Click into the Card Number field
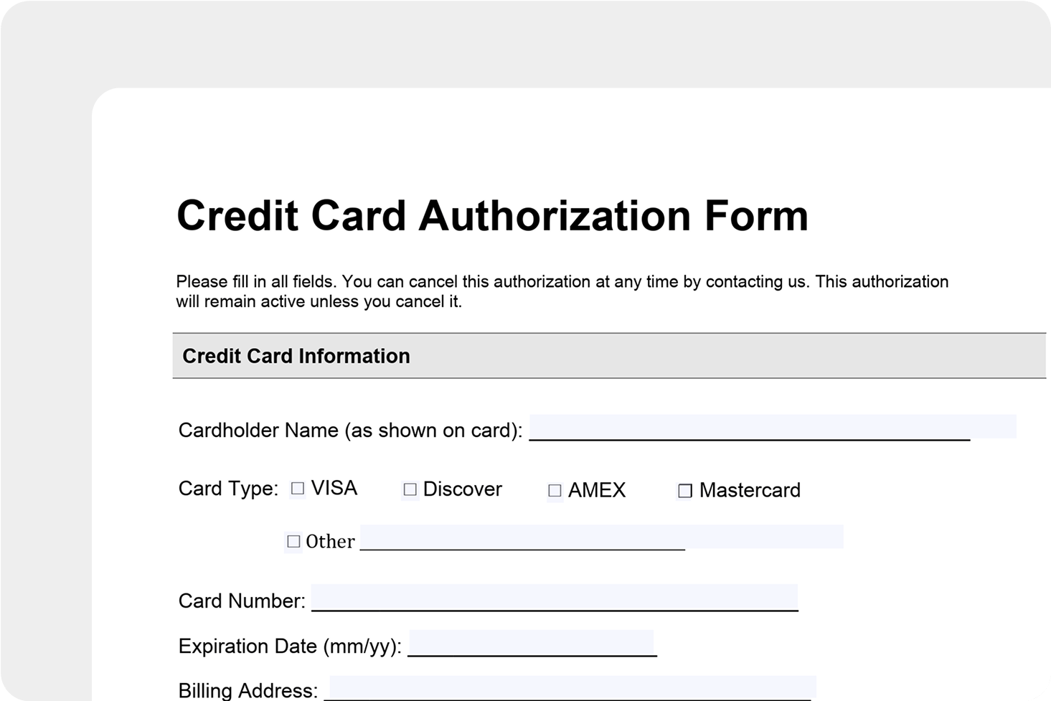Viewport: 1051px width, 701px height. coord(554,598)
